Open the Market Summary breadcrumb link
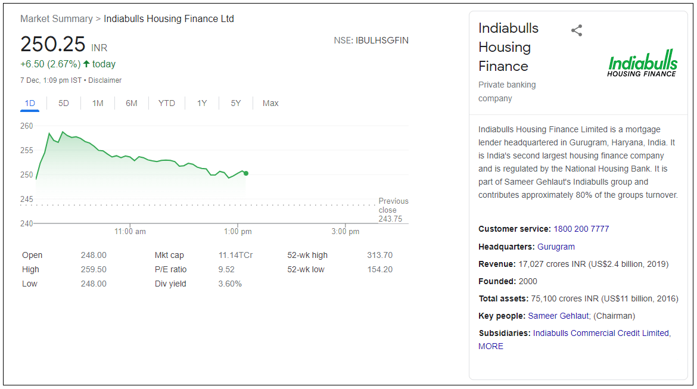 57,18
